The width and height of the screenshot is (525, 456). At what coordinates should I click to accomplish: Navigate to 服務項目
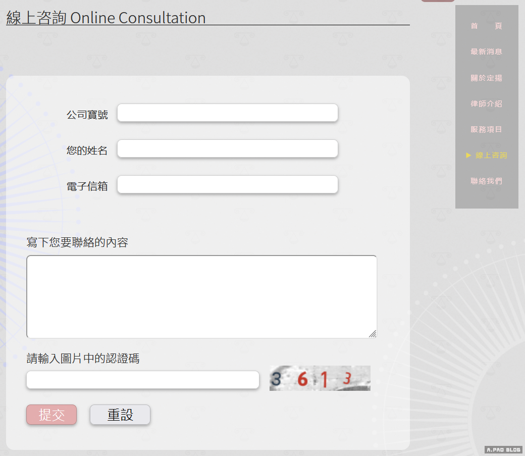pos(486,130)
